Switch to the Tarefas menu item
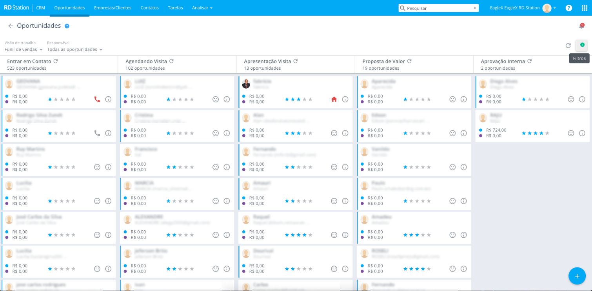Screen dimensions: 592x291 [x=175, y=8]
